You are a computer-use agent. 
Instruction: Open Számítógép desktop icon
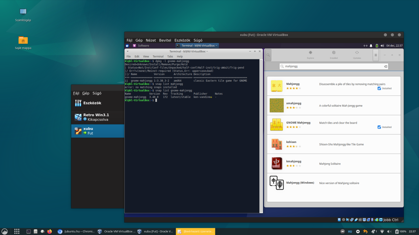point(23,14)
